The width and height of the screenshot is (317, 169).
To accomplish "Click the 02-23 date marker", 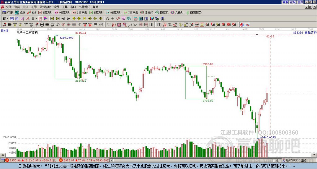I will 270,36.
